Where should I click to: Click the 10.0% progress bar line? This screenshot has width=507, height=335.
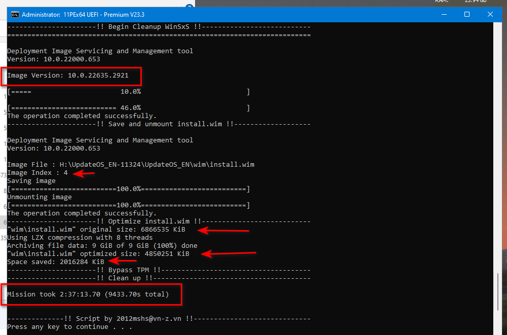128,92
